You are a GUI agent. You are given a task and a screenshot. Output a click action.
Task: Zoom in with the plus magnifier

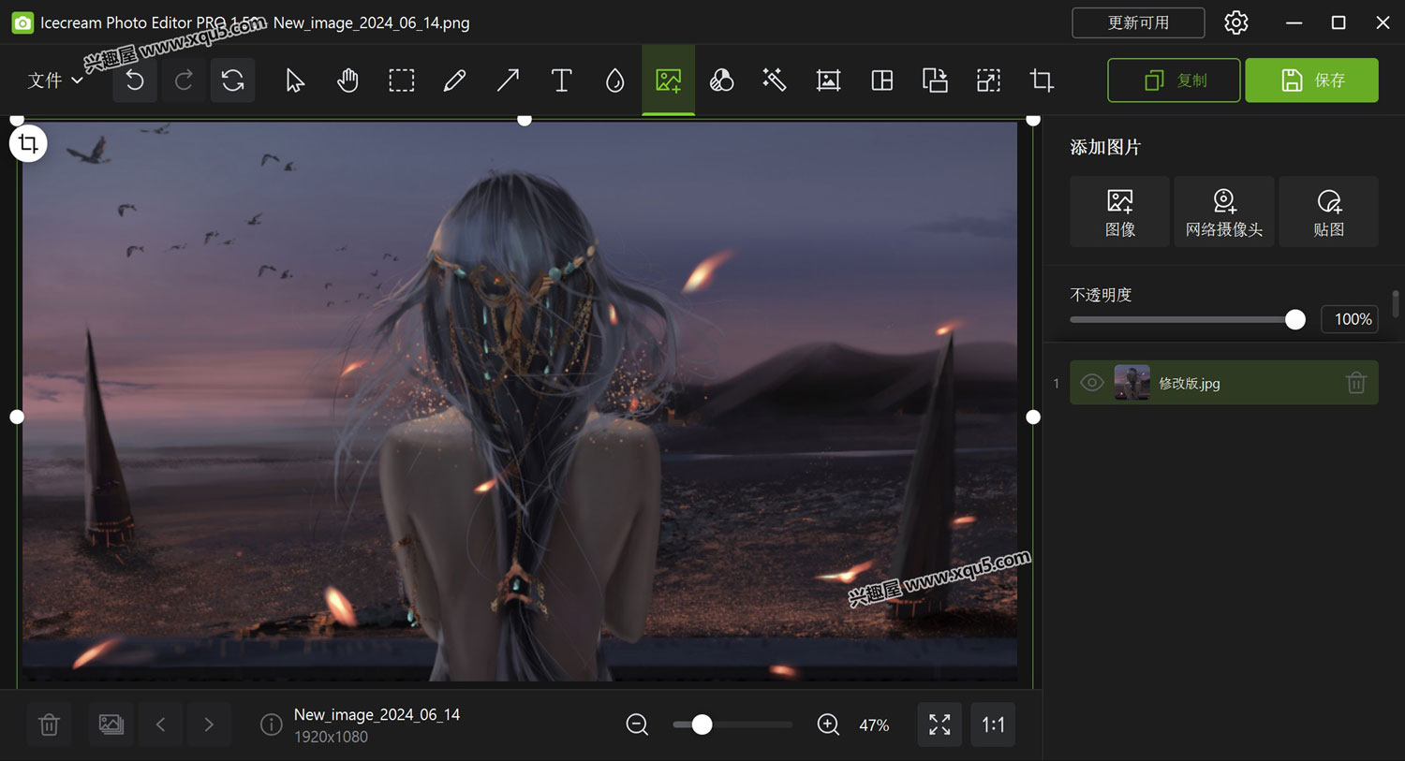tap(828, 724)
